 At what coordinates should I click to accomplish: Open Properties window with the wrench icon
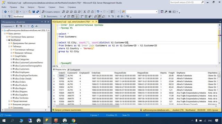(166, 12)
